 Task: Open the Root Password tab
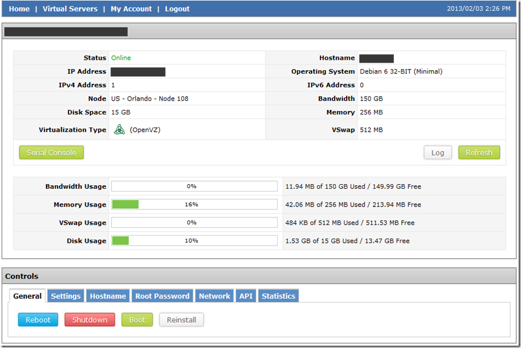pos(163,296)
